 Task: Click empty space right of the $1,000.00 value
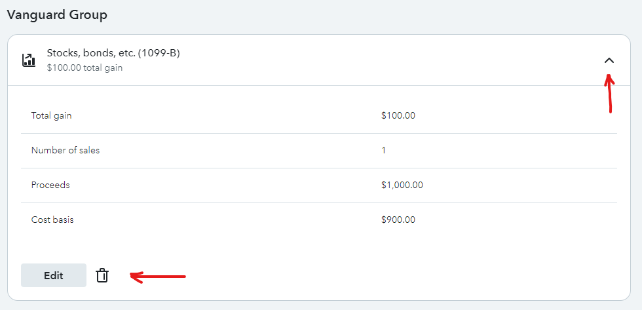[518, 185]
